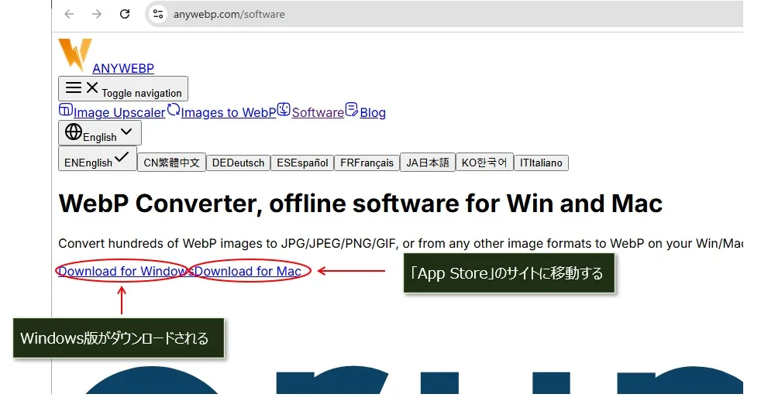
Task: Toggle navigation button label
Action: click(141, 93)
